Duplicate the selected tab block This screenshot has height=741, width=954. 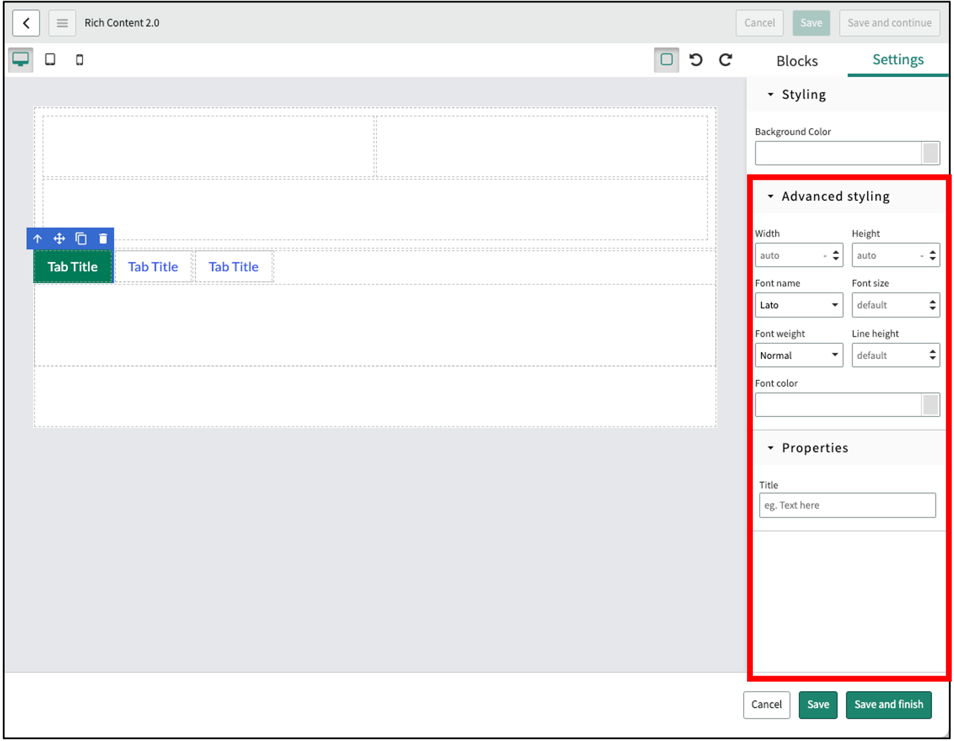pos(81,239)
